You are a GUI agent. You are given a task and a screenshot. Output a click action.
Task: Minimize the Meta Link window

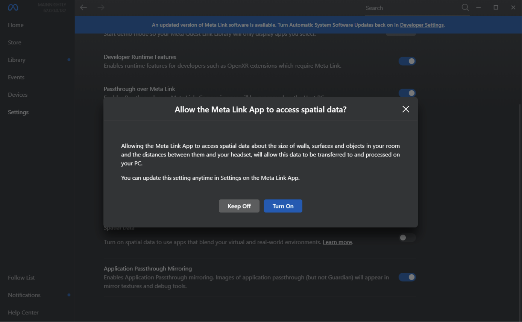(x=478, y=8)
